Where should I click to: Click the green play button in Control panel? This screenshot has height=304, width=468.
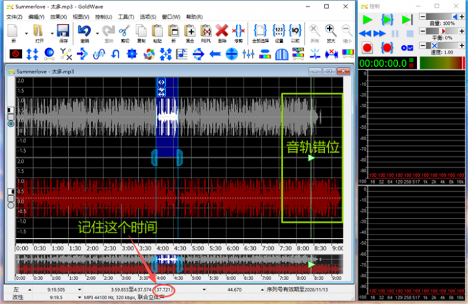pyautogui.click(x=367, y=19)
